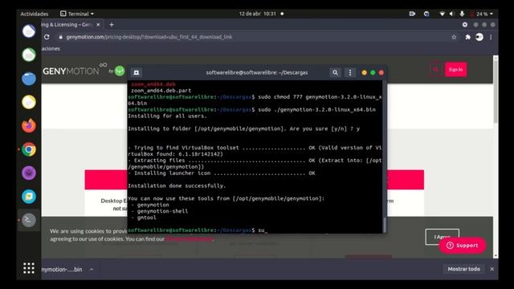Click 'gmtool' line in terminal
Screen dimensions: 514x289
pos(146,218)
